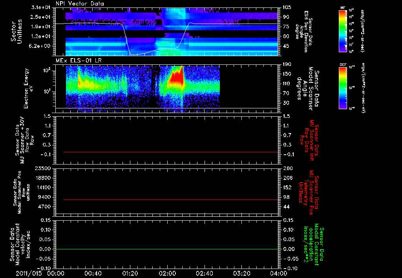Screen dimensions: 402x278
Task: Click the 'NF' colorbar heading
Action: [343, 8]
